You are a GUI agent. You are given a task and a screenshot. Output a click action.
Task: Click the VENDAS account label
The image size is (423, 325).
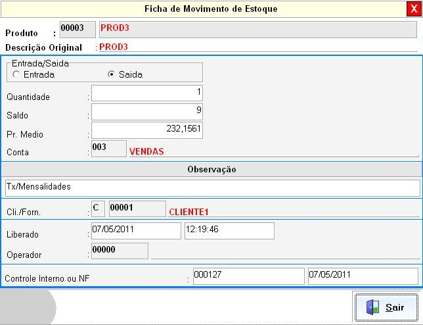pyautogui.click(x=146, y=151)
